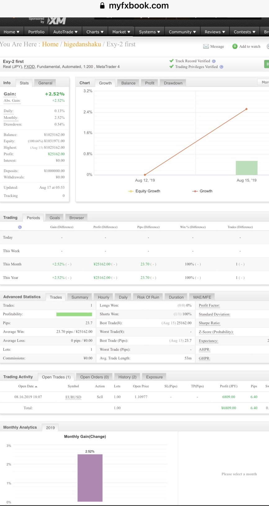Open History (2) tab in Trading Activity
The width and height of the screenshot is (269, 506).
(127, 377)
